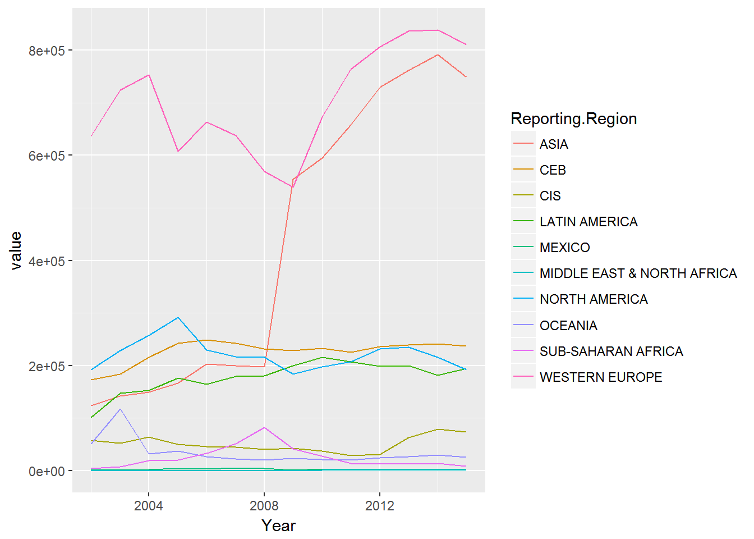Click the CIS legend label
This screenshot has width=754, height=539.
[550, 196]
